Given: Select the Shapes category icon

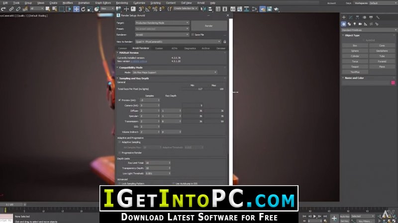Looking at the screenshot, I should (349, 24).
